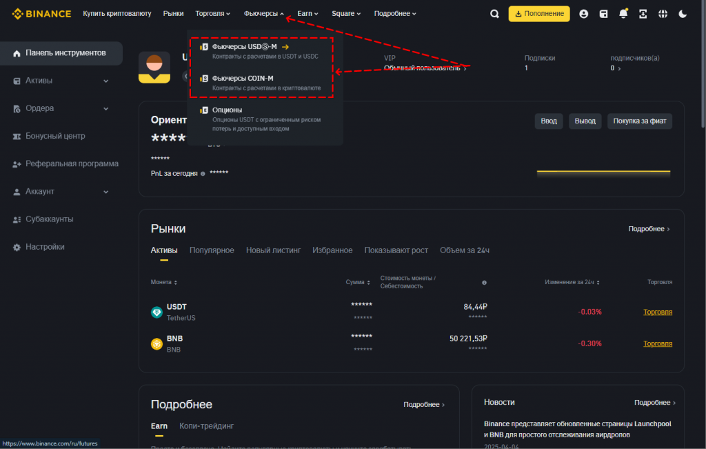
Task: Open the Binance Launchpool news headline
Action: tap(578, 430)
